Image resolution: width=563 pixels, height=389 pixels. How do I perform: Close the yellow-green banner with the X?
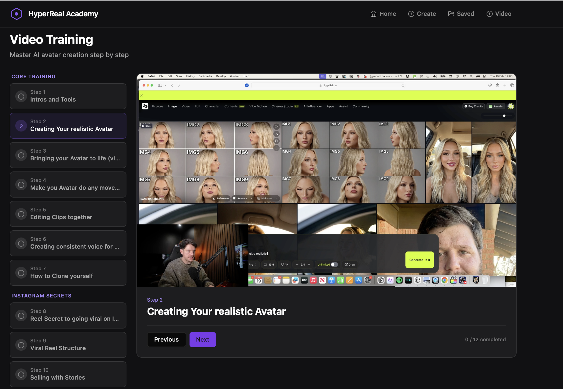[141, 95]
